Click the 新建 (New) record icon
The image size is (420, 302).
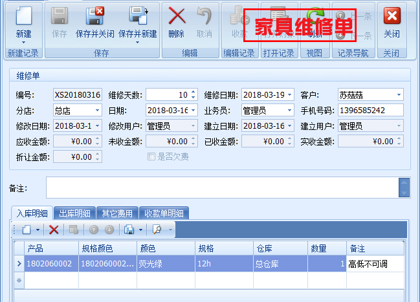point(23,22)
